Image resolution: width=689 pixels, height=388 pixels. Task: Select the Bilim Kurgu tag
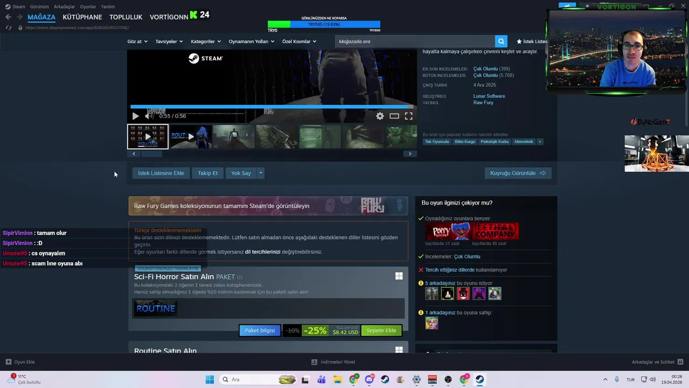click(465, 142)
